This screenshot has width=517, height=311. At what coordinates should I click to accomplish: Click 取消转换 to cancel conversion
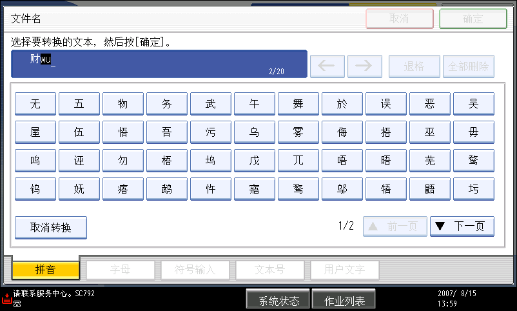point(51,228)
